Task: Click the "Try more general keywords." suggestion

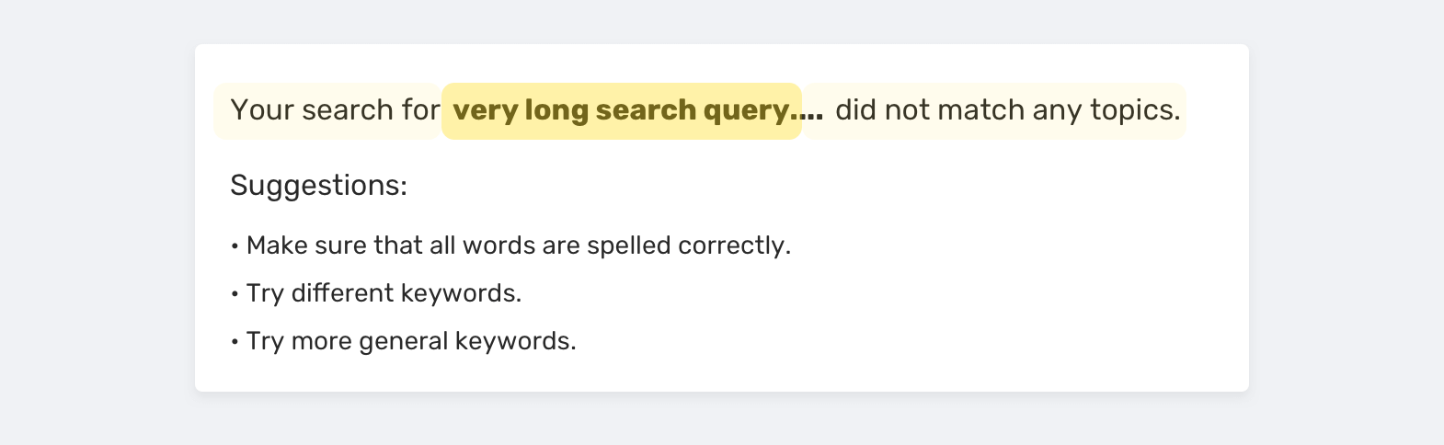Action: pos(411,341)
